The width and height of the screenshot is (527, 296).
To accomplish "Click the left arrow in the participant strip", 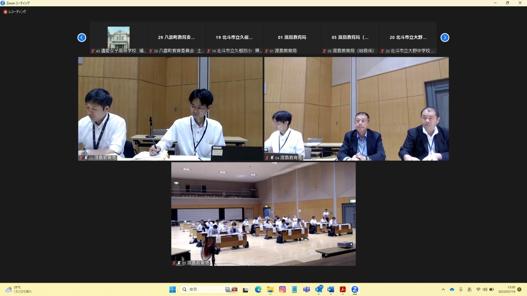I will pos(82,38).
